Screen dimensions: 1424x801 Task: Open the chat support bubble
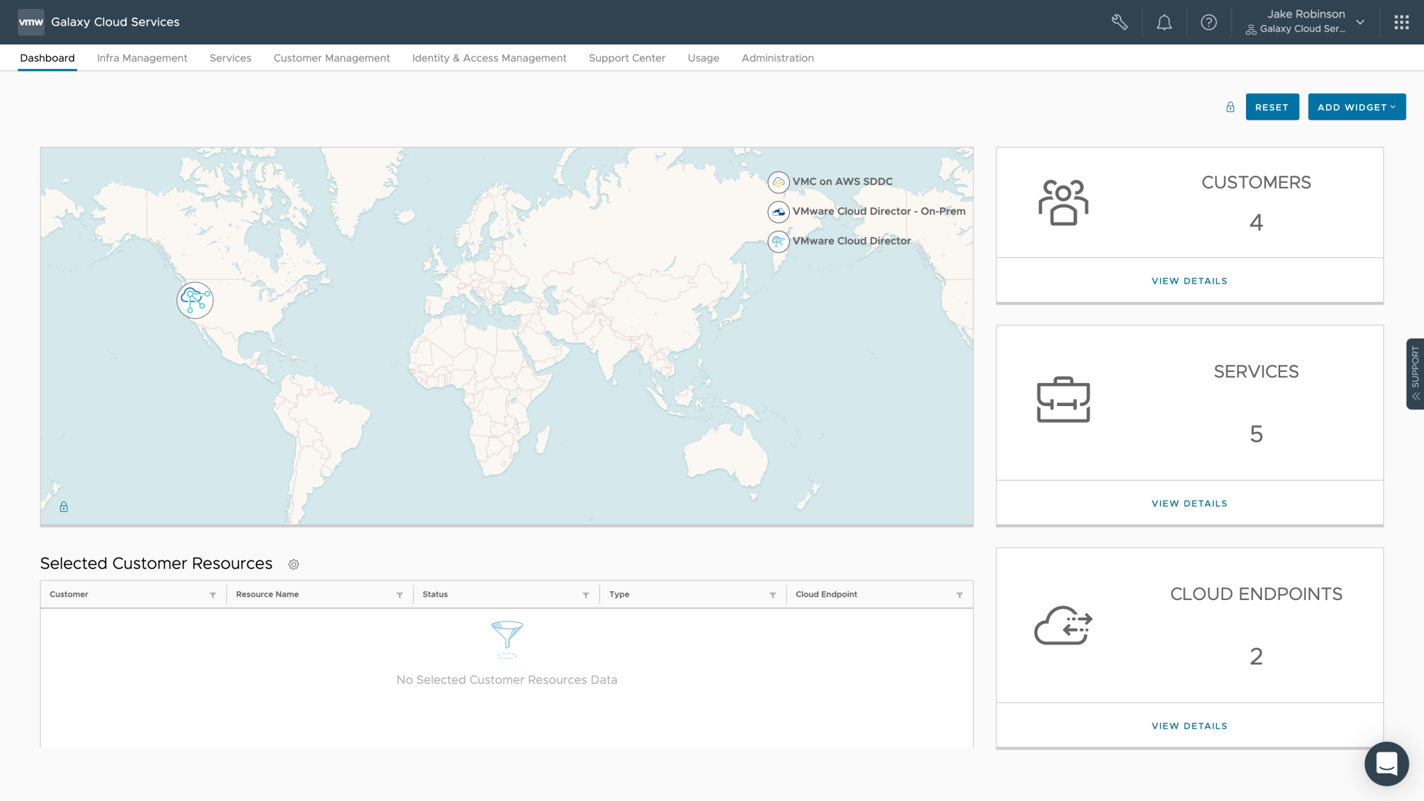coord(1386,763)
